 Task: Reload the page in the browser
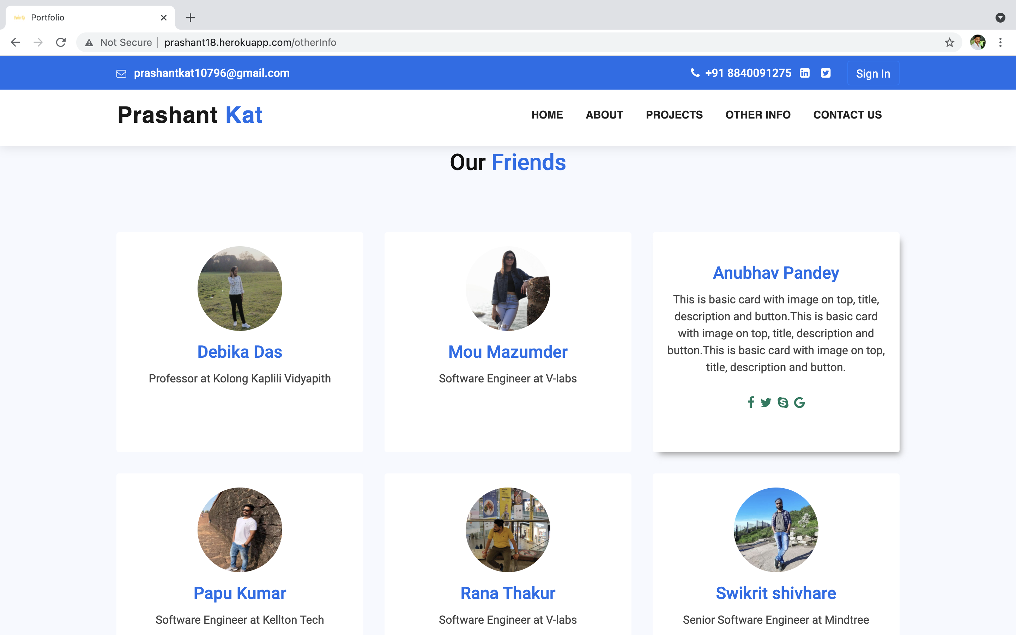coord(61,42)
